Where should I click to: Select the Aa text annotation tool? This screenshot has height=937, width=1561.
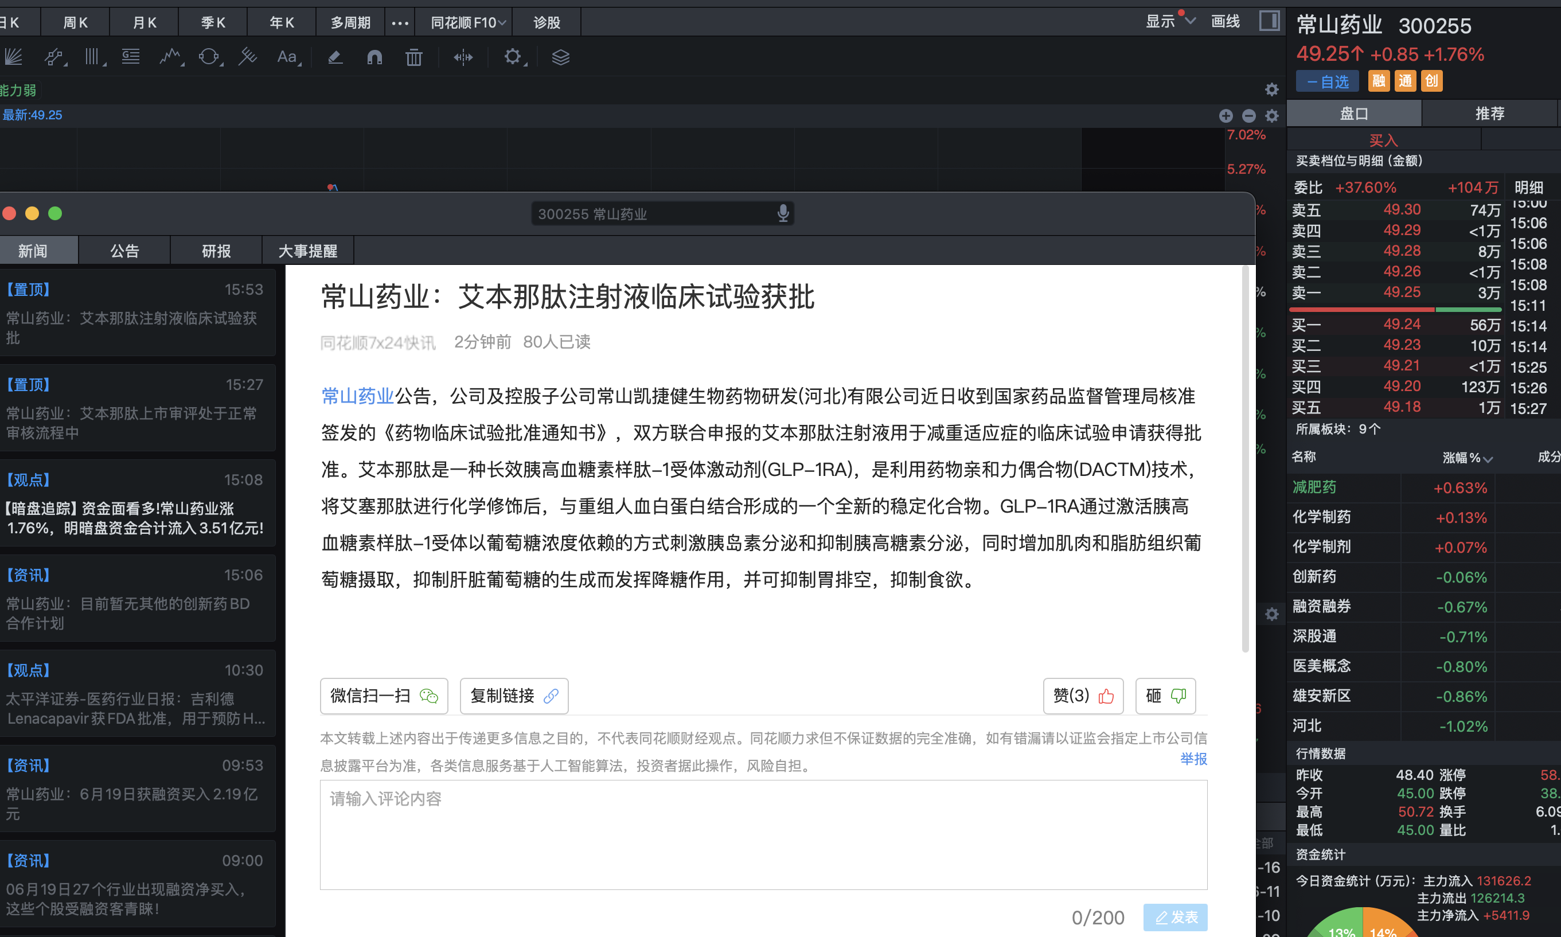(x=288, y=57)
